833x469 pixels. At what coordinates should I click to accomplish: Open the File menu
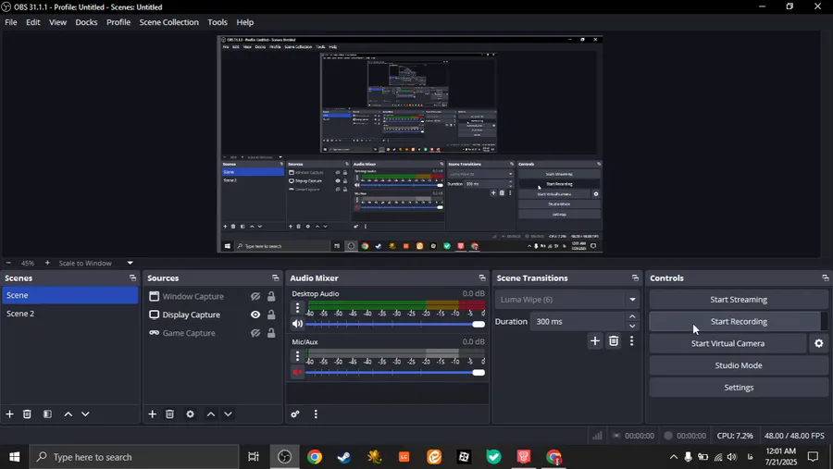10,22
